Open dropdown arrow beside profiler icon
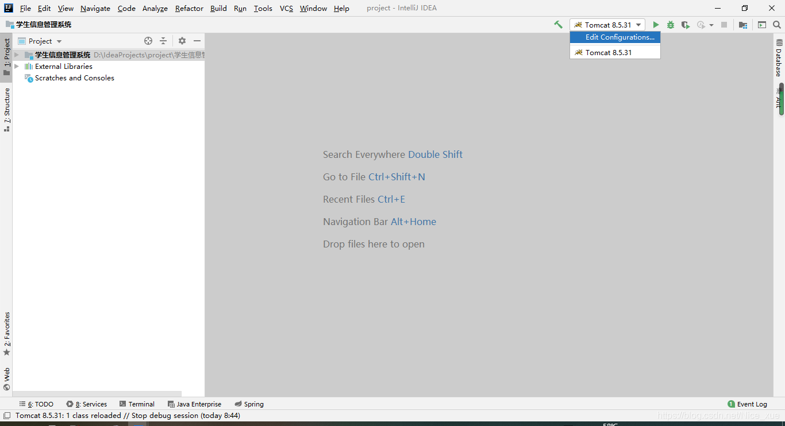The image size is (785, 426). click(711, 25)
